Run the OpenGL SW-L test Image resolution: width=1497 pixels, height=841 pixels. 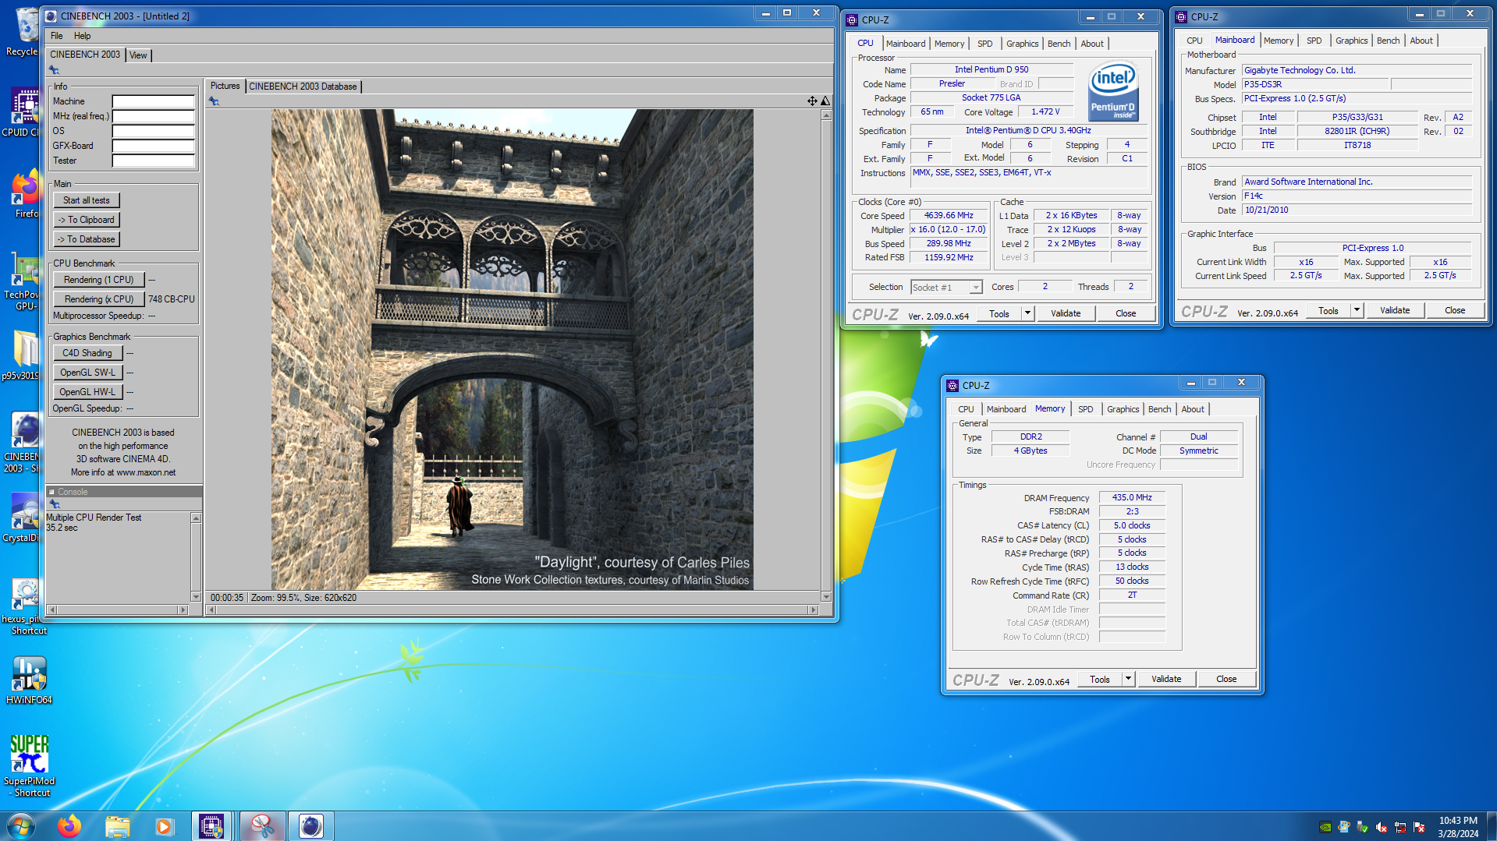88,373
